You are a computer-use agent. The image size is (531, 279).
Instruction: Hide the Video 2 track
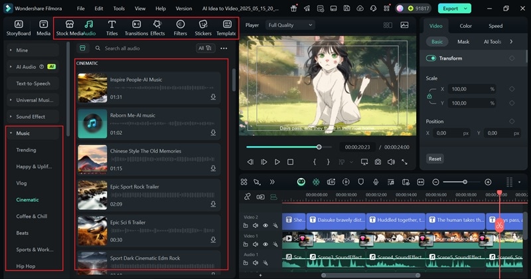[265, 225]
